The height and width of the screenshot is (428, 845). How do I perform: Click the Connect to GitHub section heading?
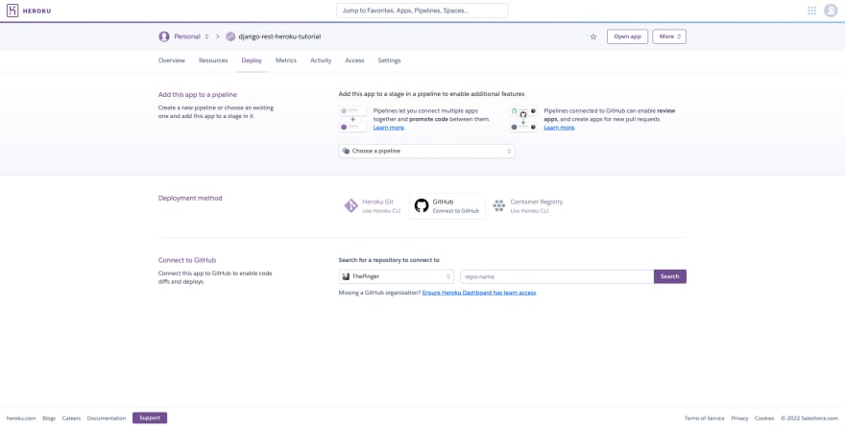click(x=187, y=260)
